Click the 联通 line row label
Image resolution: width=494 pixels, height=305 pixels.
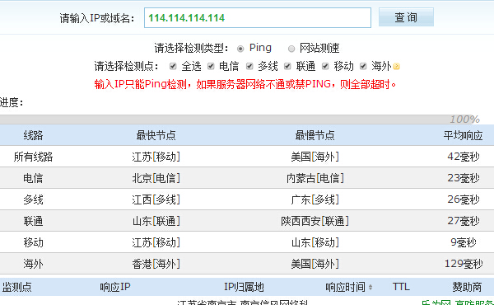[x=33, y=221]
